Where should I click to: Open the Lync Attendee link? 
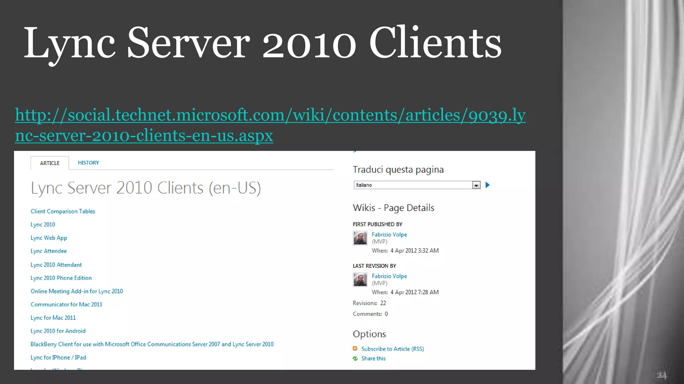[x=48, y=251]
